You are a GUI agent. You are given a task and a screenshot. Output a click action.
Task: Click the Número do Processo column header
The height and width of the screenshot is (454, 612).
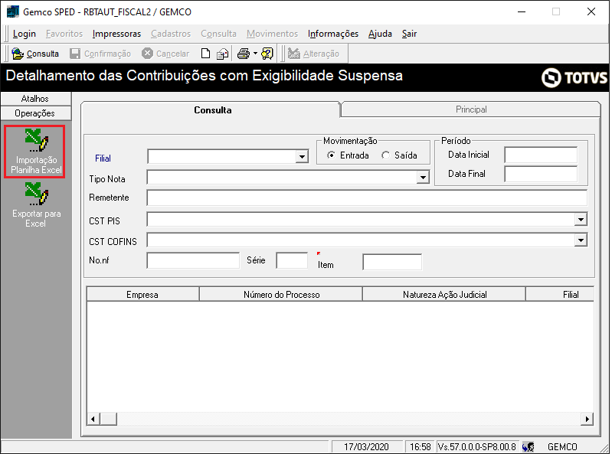tap(281, 295)
